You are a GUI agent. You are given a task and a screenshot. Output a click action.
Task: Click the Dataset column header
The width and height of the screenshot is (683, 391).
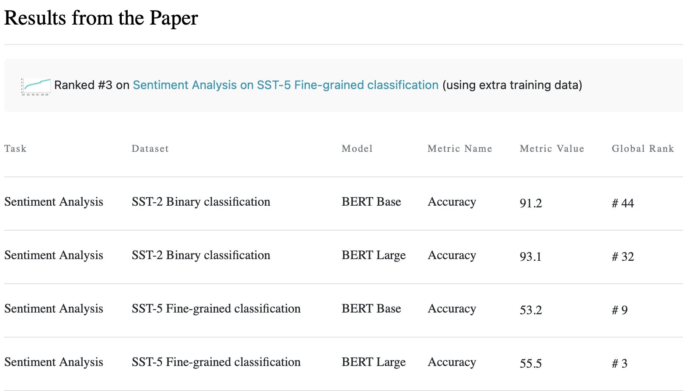(x=150, y=149)
